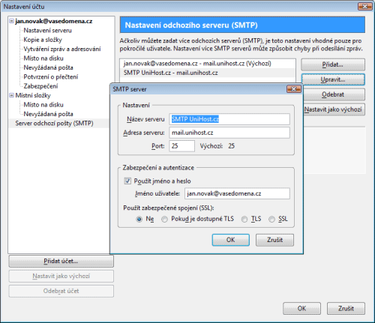Collapse the jan.novak@vasedomena.cz account tree
The width and height of the screenshot is (375, 323).
[11, 21]
